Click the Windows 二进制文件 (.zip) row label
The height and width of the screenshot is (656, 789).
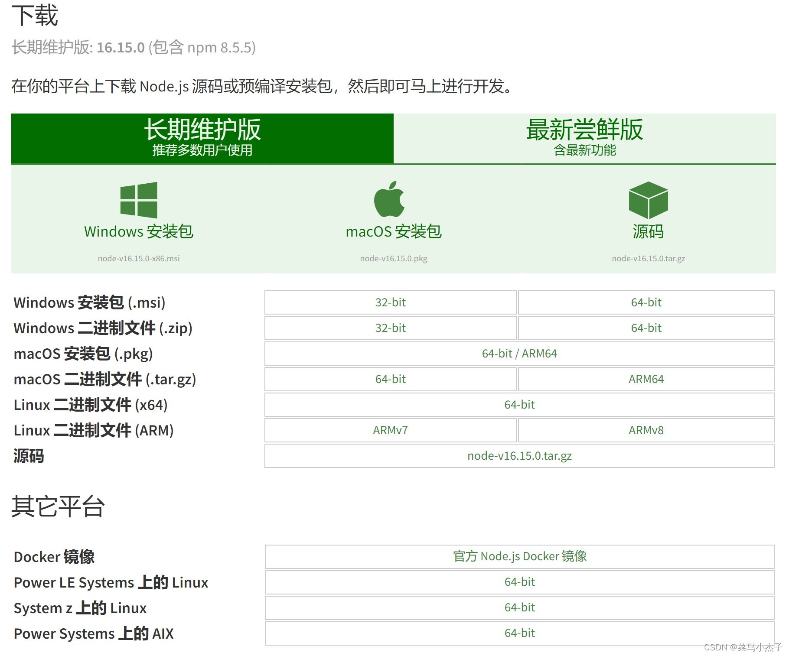pyautogui.click(x=103, y=328)
